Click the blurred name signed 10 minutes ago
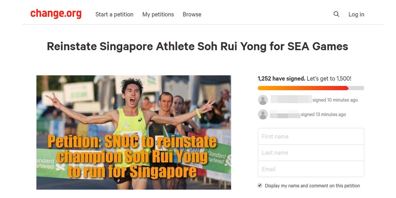The image size is (396, 198). pyautogui.click(x=291, y=100)
